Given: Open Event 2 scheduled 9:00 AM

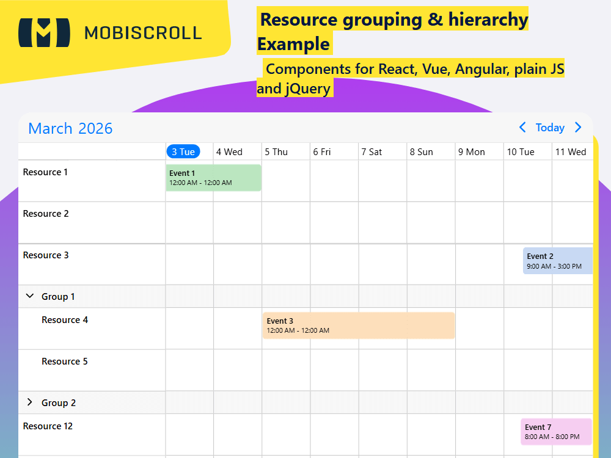Looking at the screenshot, I should pyautogui.click(x=557, y=261).
